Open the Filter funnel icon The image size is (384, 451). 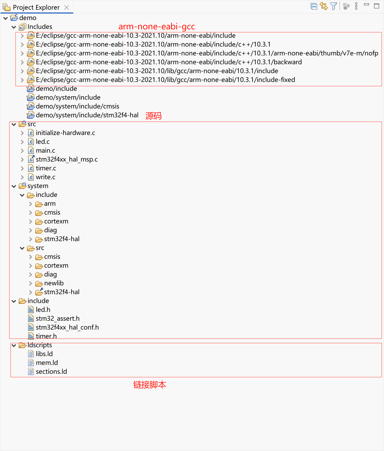click(334, 6)
